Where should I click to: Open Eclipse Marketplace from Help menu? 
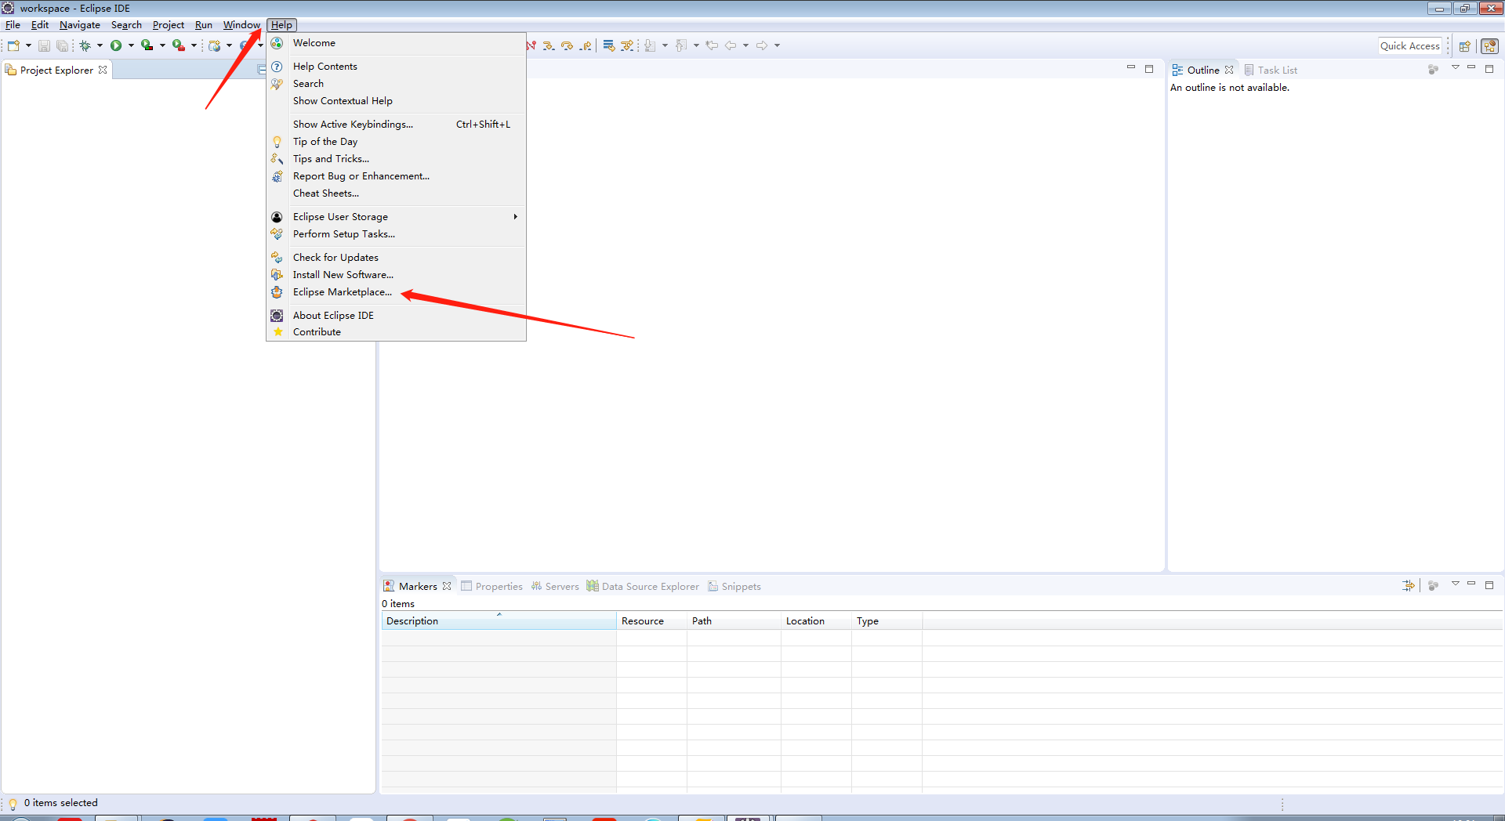(396, 292)
